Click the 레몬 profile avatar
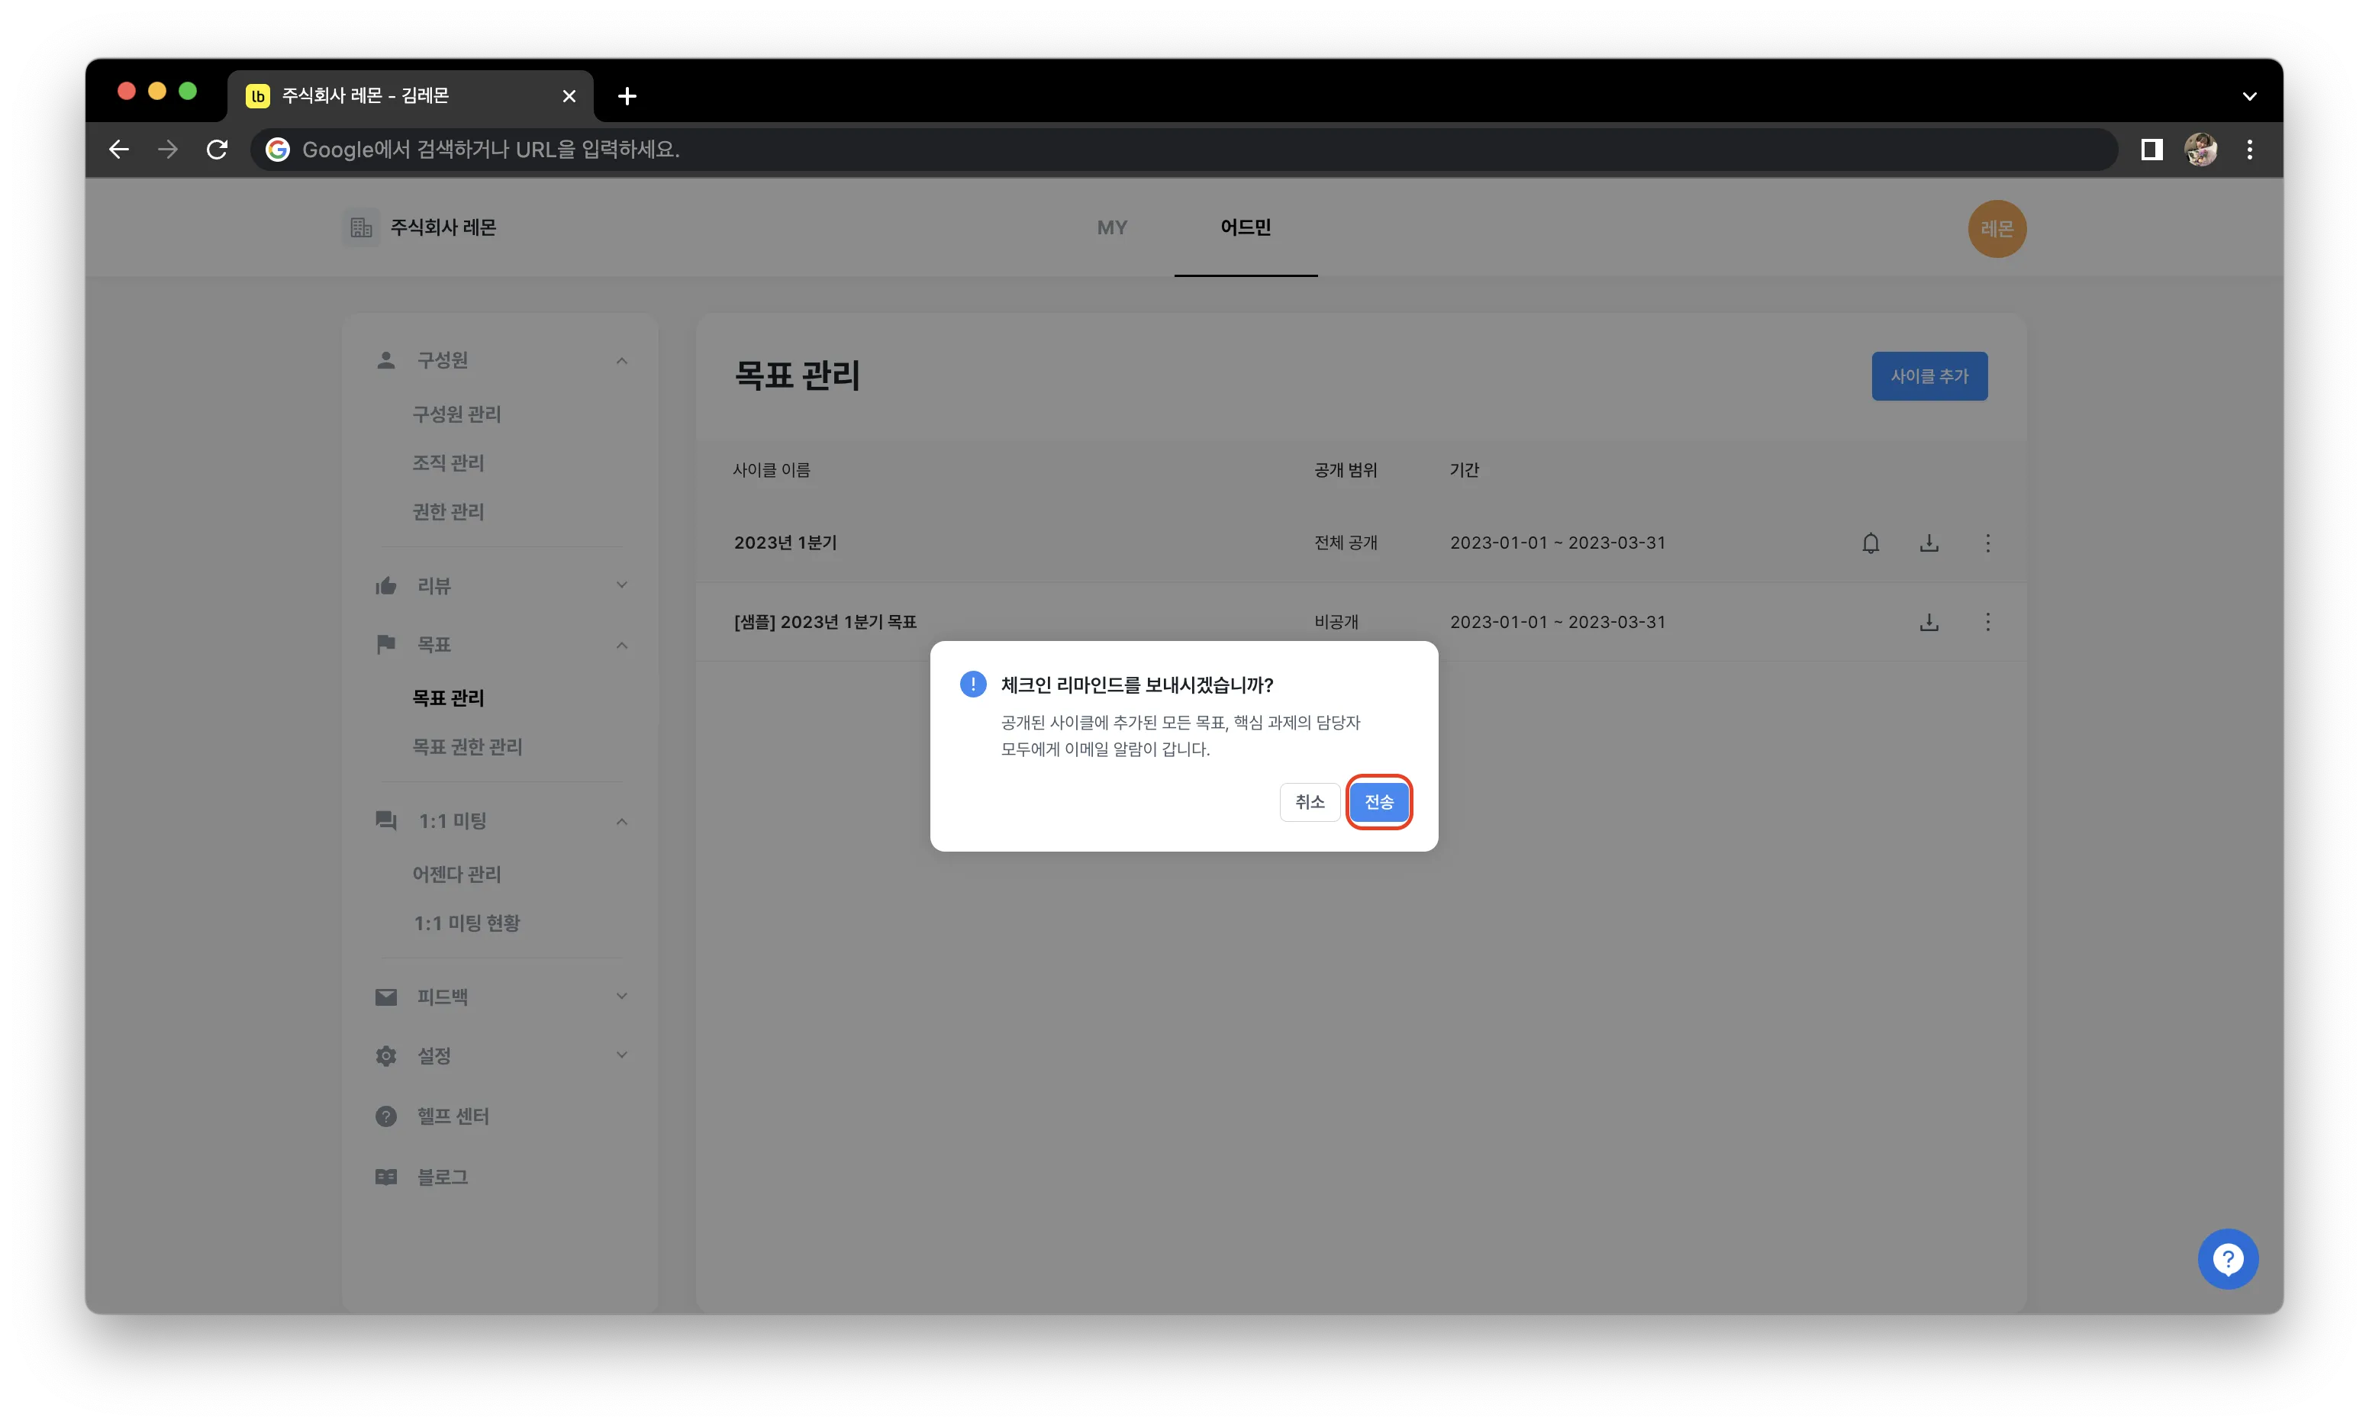This screenshot has height=1427, width=2369. 1996,229
